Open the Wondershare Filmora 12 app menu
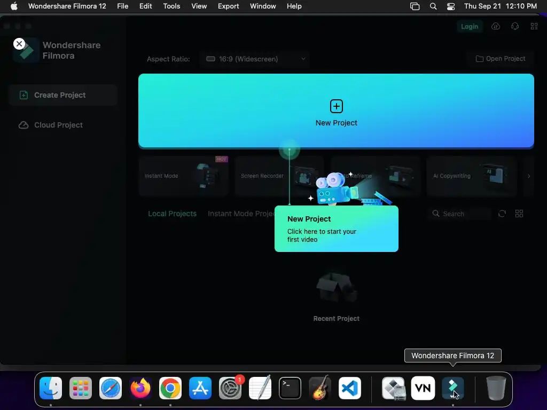547x410 pixels. pyautogui.click(x=67, y=6)
